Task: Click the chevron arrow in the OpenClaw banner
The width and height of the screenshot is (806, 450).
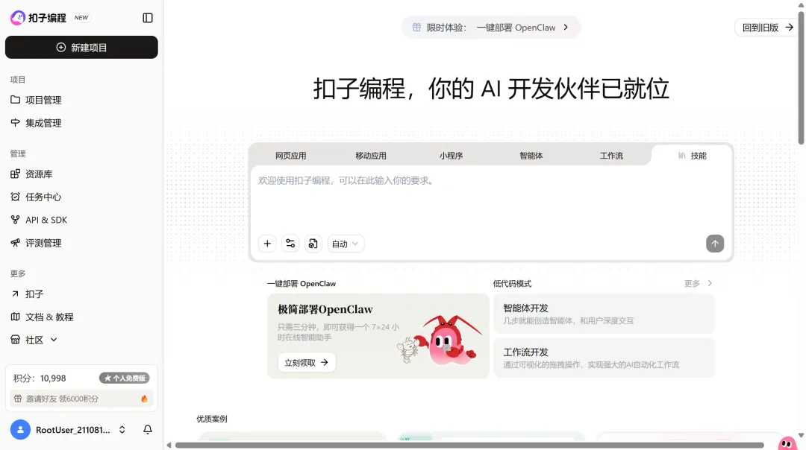Action: [566, 28]
